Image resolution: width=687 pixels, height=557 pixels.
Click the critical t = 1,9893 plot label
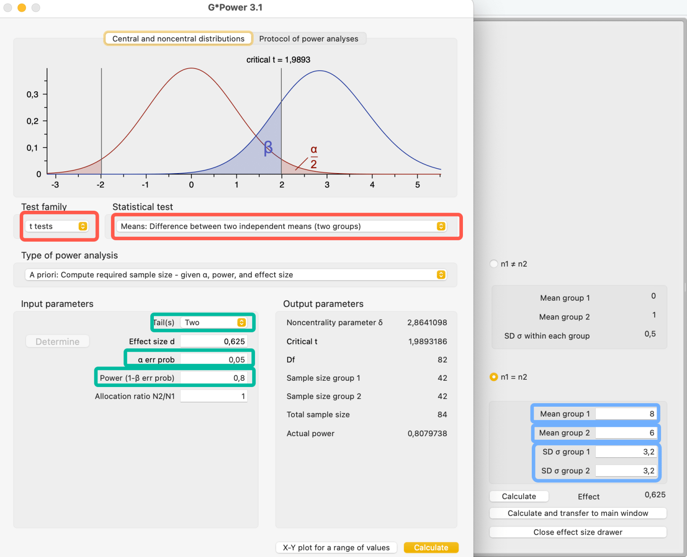pos(278,60)
